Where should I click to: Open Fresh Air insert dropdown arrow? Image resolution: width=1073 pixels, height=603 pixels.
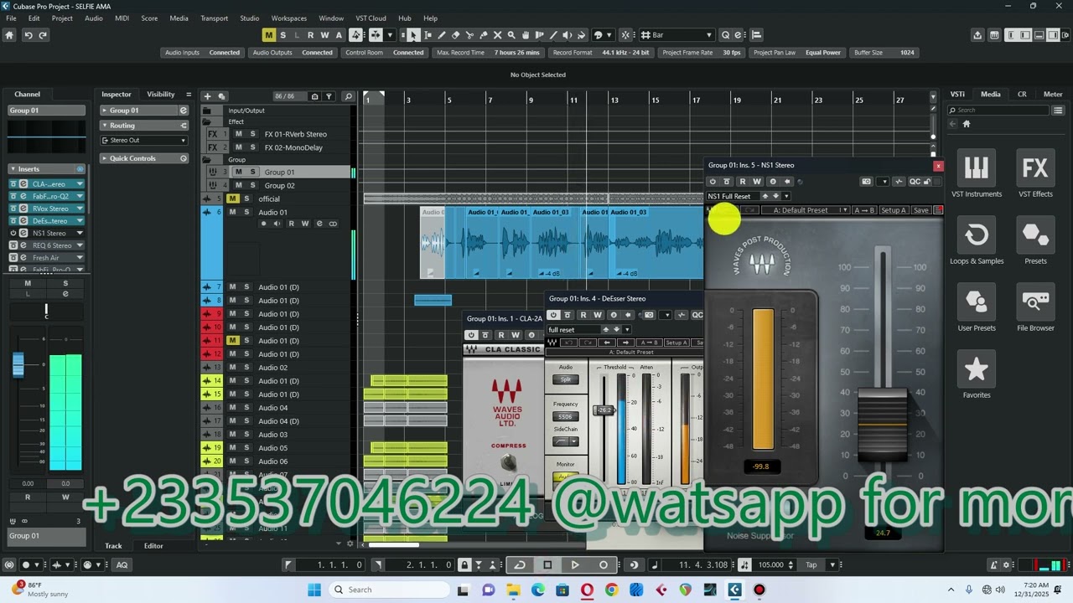coord(80,258)
